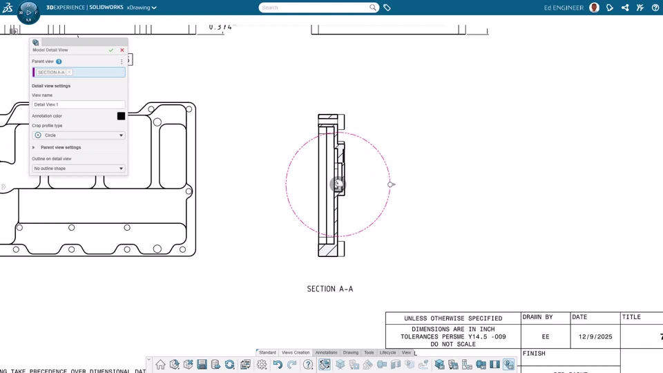Image resolution: width=663 pixels, height=373 pixels.
Task: Click the detail circle radius handle
Action: pyautogui.click(x=391, y=184)
